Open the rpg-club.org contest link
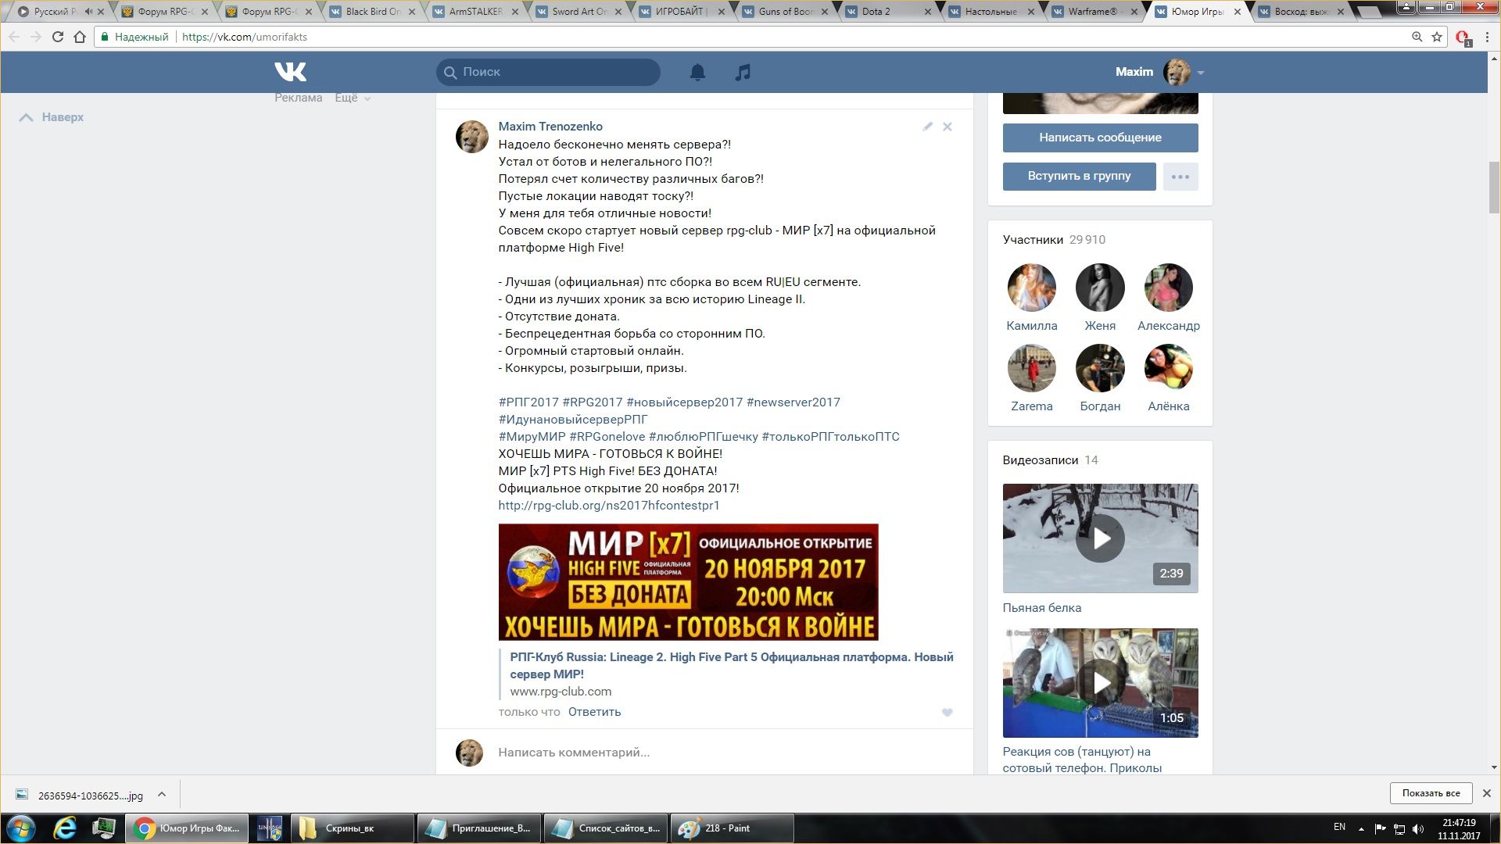Viewport: 1501px width, 844px height. click(608, 506)
